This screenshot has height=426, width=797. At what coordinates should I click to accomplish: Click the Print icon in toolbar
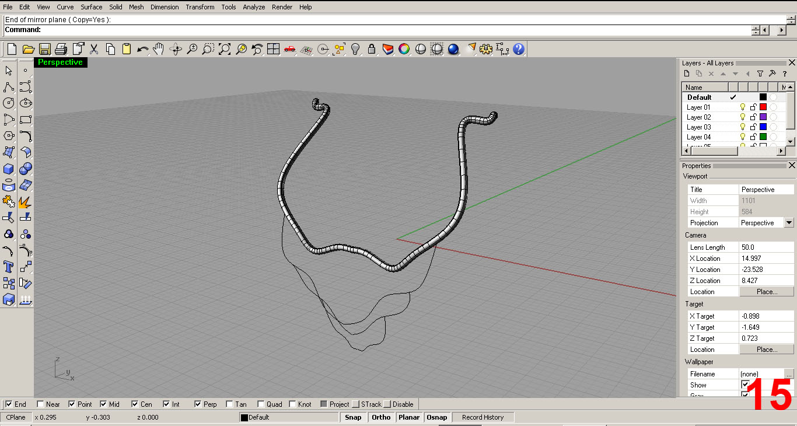(x=61, y=49)
